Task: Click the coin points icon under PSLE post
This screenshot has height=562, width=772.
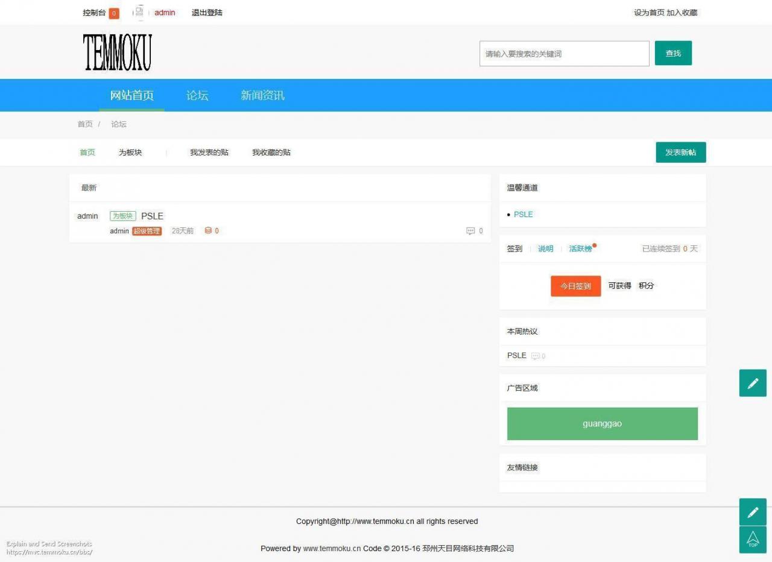Action: (208, 230)
